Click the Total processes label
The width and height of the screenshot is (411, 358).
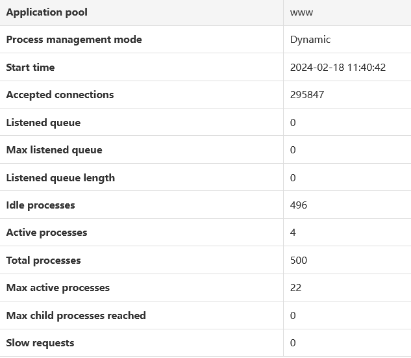pyautogui.click(x=44, y=261)
